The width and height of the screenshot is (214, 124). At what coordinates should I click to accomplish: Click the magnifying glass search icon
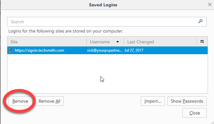pyautogui.click(x=200, y=21)
